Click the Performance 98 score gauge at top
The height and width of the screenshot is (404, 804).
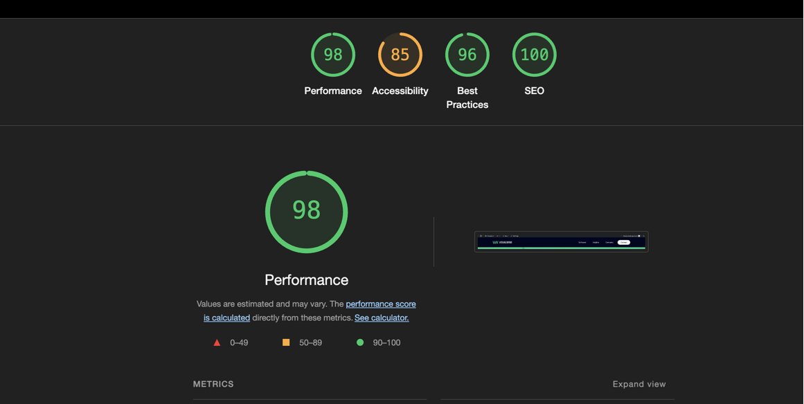333,54
